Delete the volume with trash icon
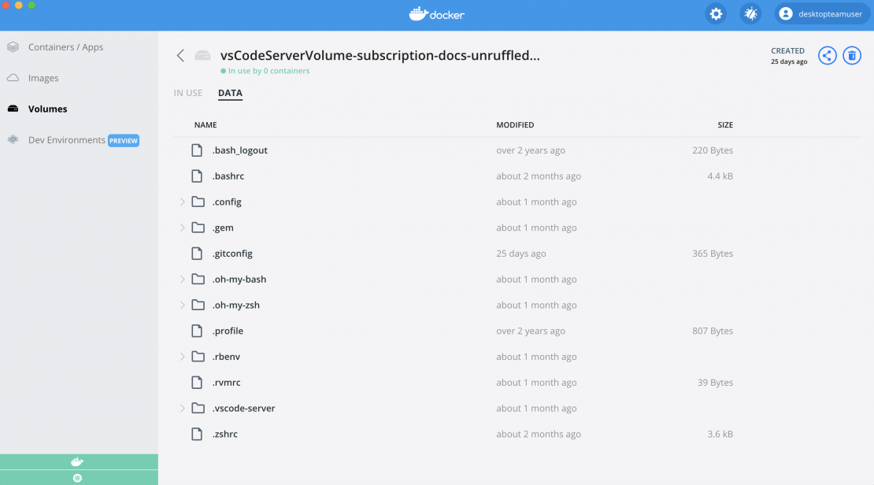Image resolution: width=874 pixels, height=485 pixels. [x=851, y=55]
